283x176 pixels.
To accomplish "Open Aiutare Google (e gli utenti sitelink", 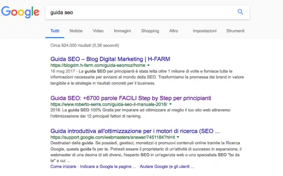I will coord(167,166).
